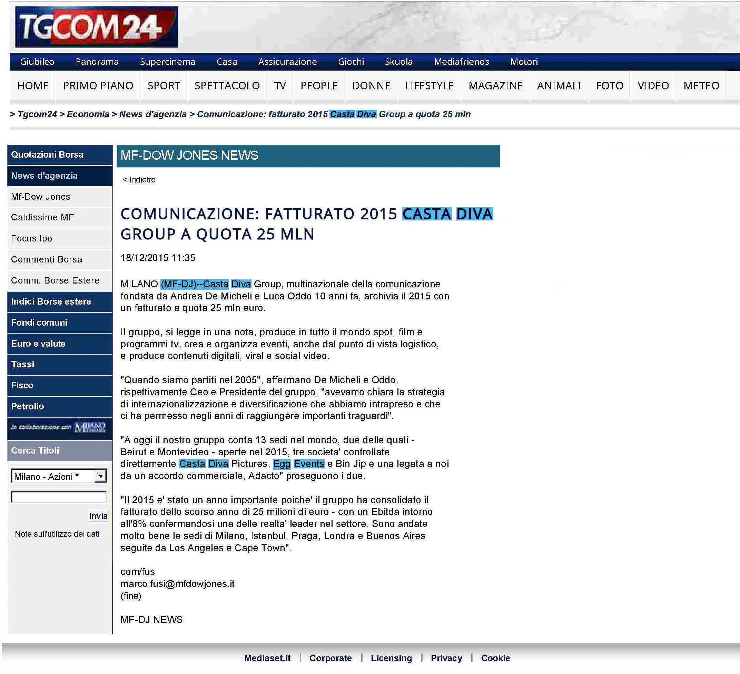Click the TGCOM24 logo

pyautogui.click(x=96, y=27)
